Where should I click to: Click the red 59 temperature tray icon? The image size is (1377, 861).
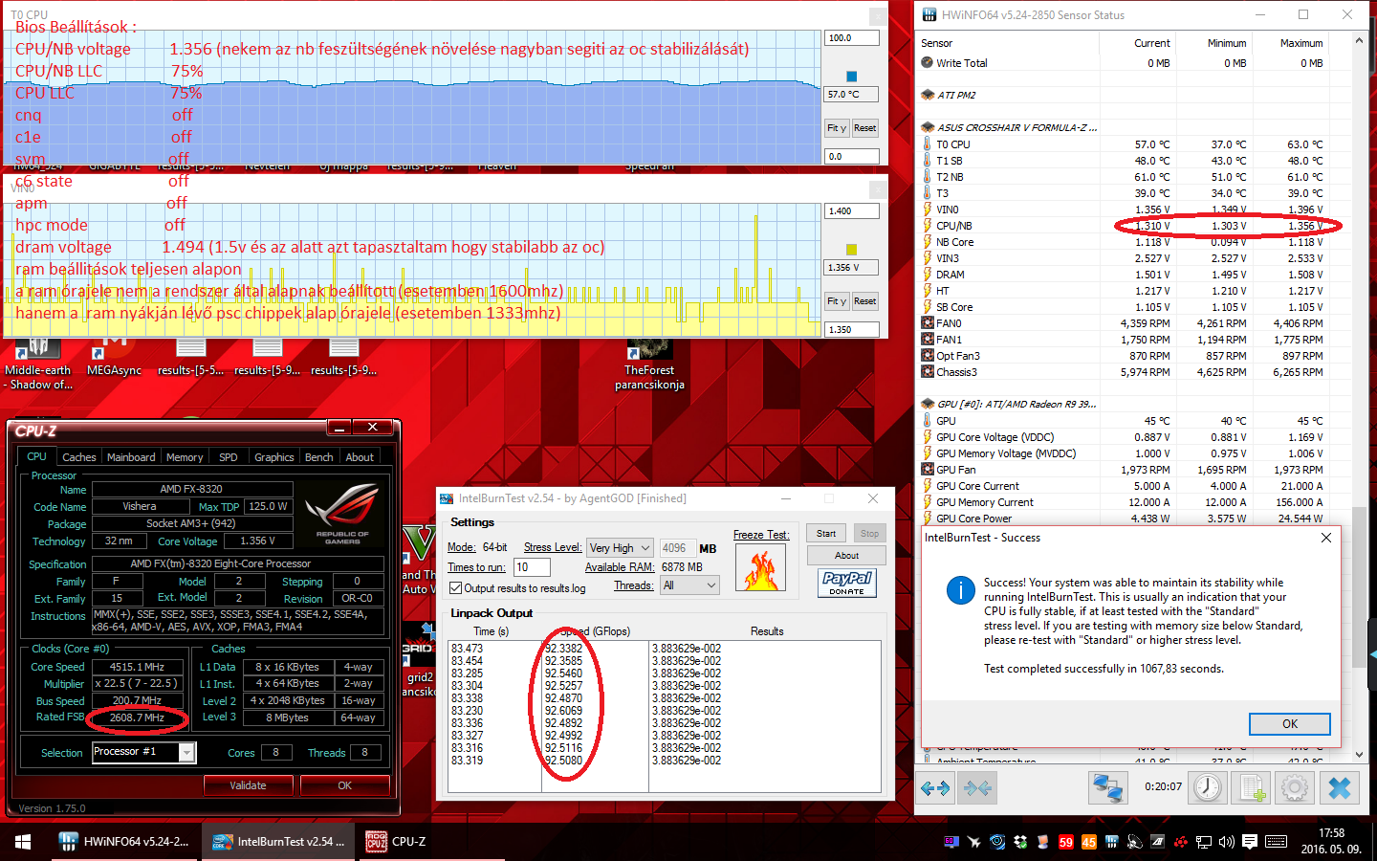pyautogui.click(x=1066, y=842)
